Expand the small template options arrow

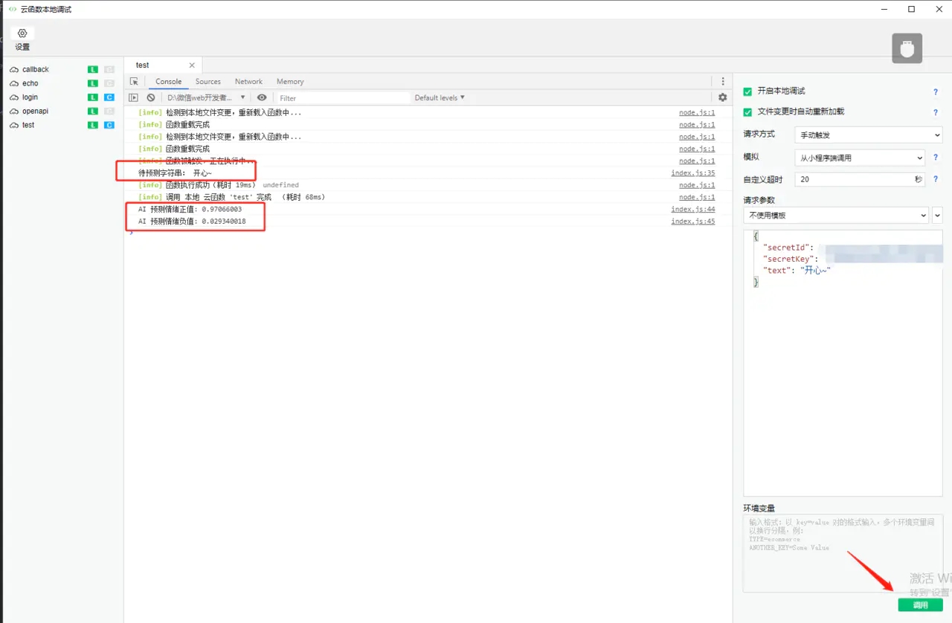tap(937, 215)
